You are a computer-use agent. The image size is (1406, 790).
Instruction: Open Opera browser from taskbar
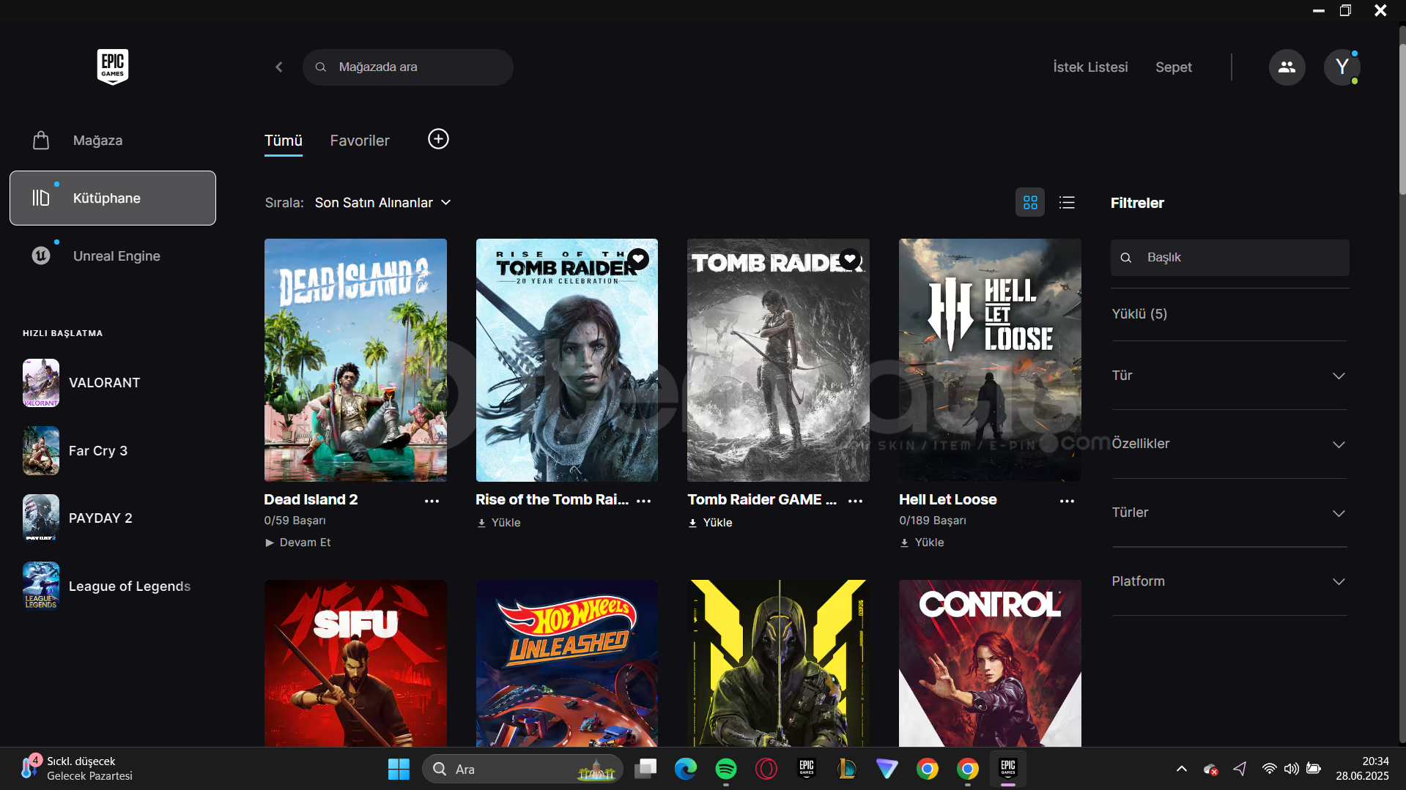[x=766, y=769]
